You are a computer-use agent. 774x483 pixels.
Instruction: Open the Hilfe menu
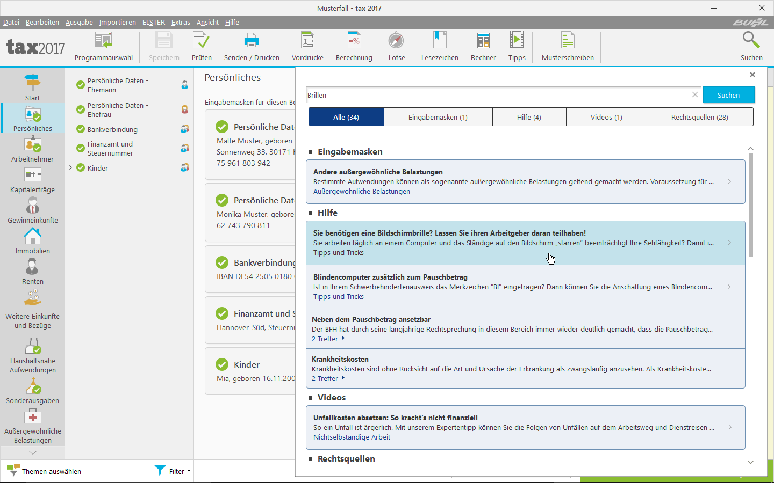tap(232, 22)
